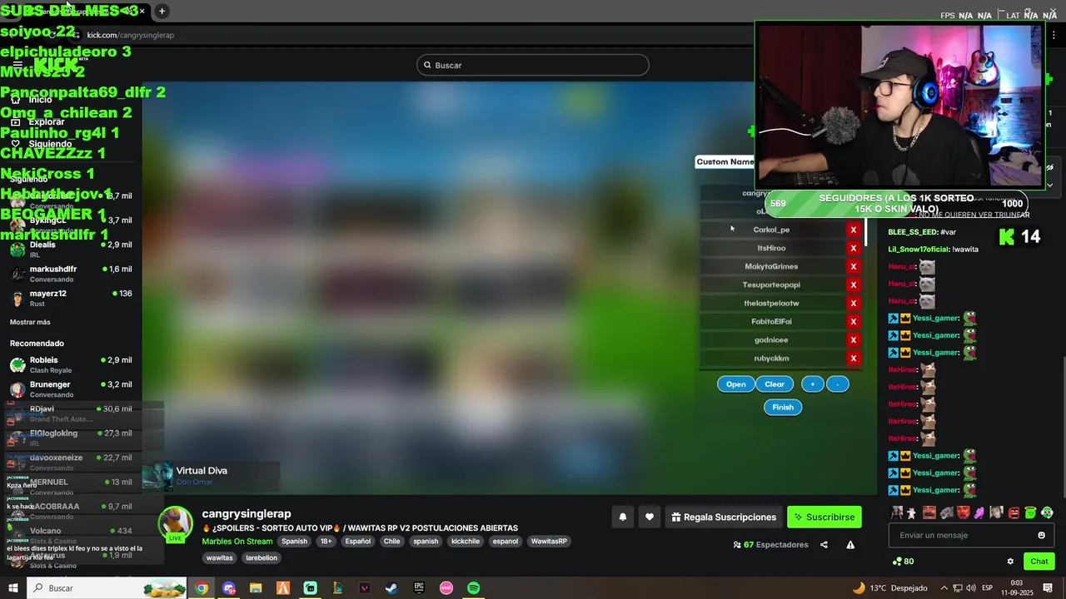This screenshot has height=599, width=1066.
Task: Click the Windows taskbar Buscar search box
Action: click(x=107, y=588)
